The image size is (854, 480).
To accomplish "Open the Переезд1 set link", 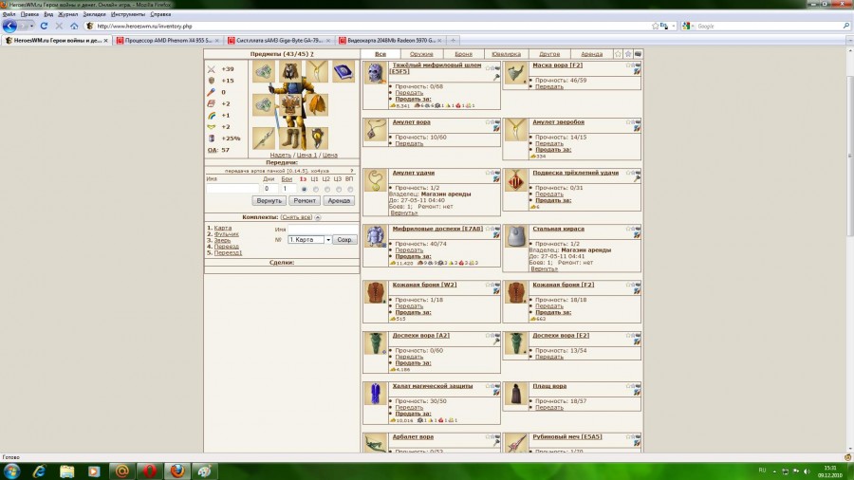I will (228, 253).
